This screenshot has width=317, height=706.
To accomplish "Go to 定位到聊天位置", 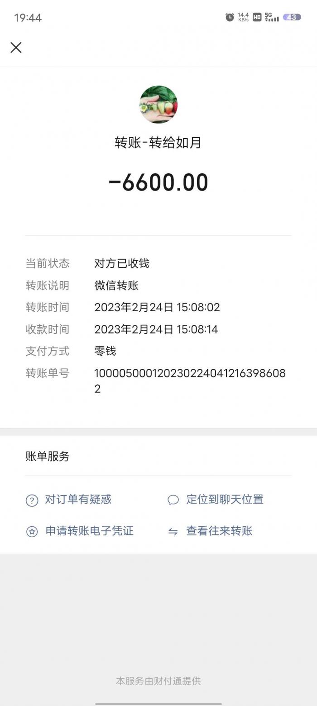I will point(225,500).
